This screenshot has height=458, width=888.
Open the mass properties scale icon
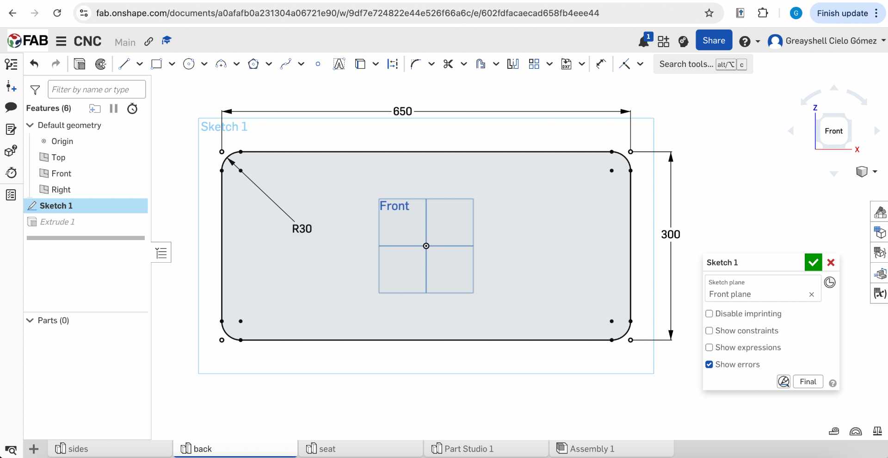point(877,431)
